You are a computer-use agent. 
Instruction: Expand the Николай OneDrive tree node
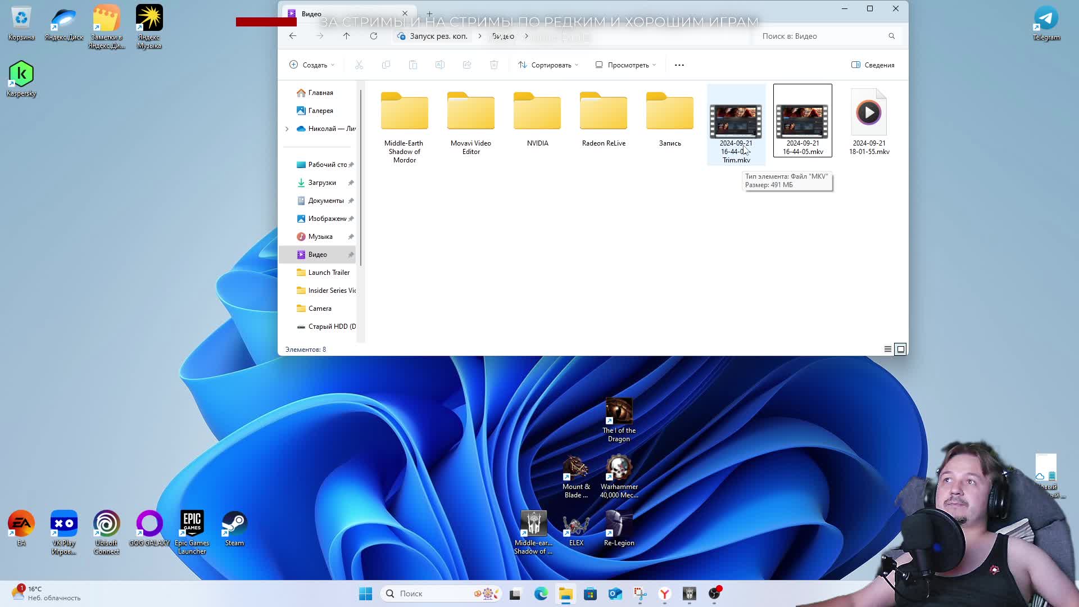click(x=287, y=129)
